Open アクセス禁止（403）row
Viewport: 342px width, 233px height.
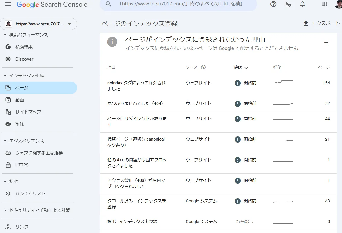pyautogui.click(x=219, y=184)
